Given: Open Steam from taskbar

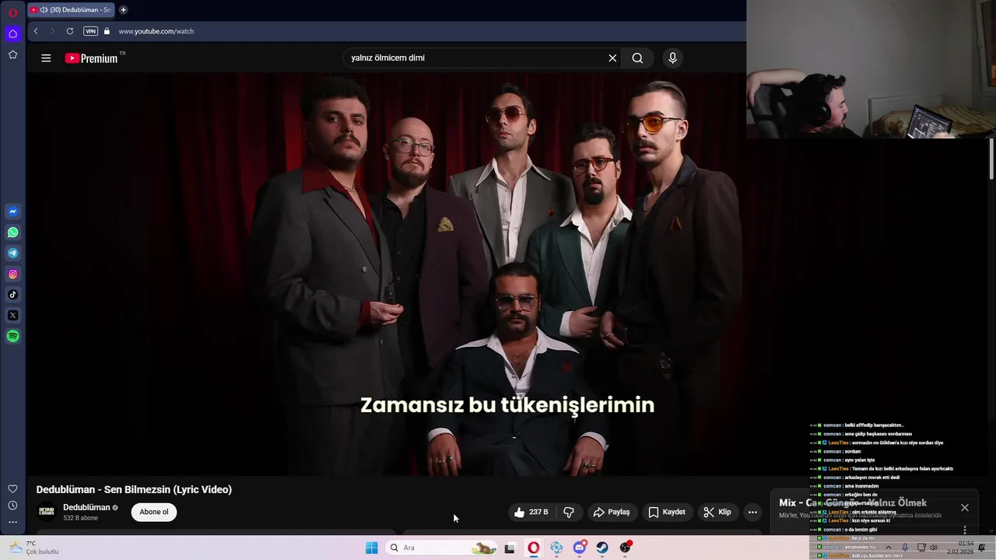Looking at the screenshot, I should tap(602, 548).
